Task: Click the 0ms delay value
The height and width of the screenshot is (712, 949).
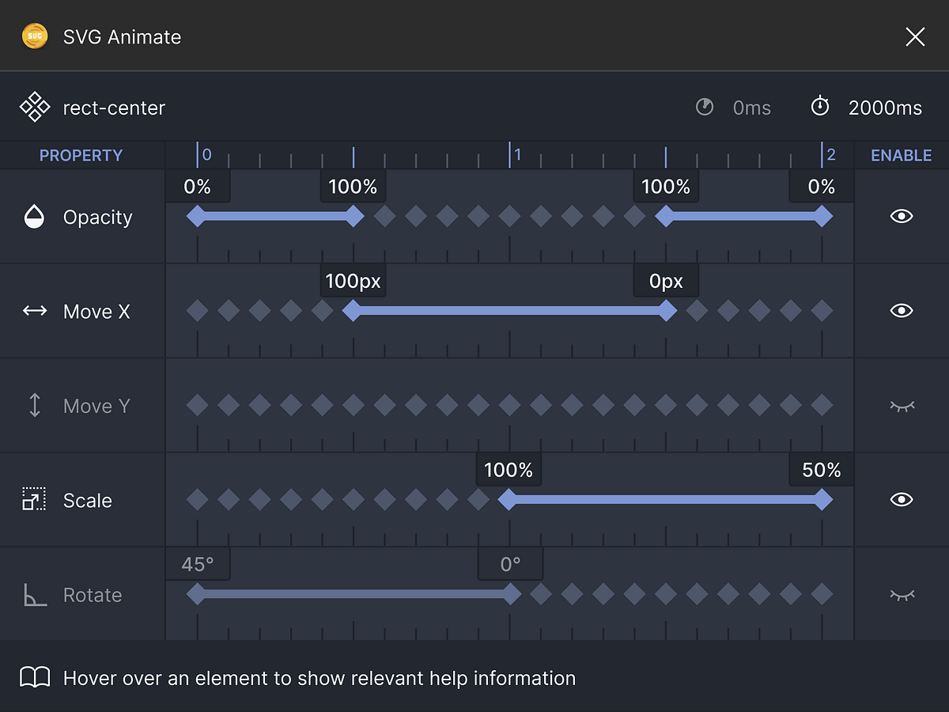Action: 751,108
